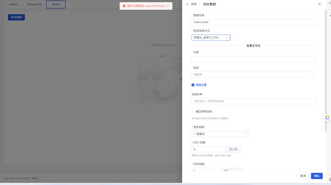Image resolution: width=331 pixels, height=185 pixels.
Task: Uncheck the 高级设置 checkbox
Action: (193, 85)
